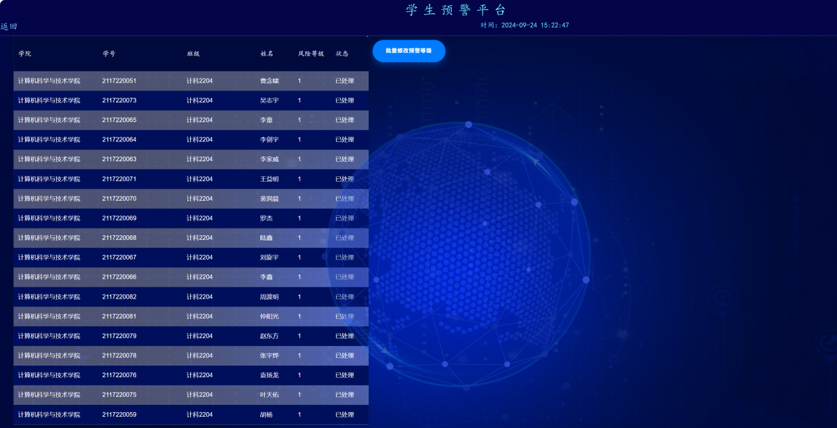Click the name 王益明
The image size is (837, 428).
tap(269, 179)
